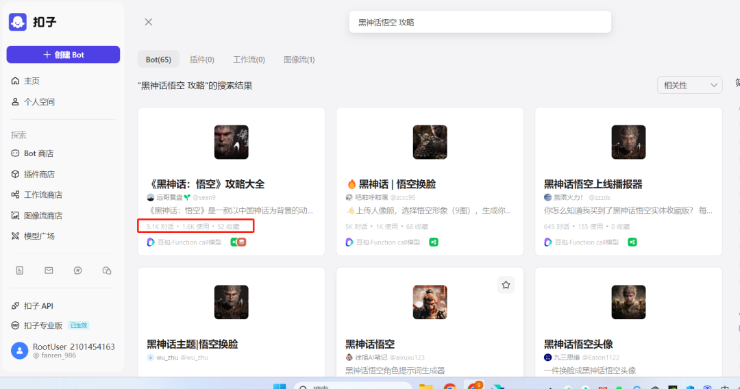
Task: Open the 模型广场 page
Action: click(x=33, y=236)
